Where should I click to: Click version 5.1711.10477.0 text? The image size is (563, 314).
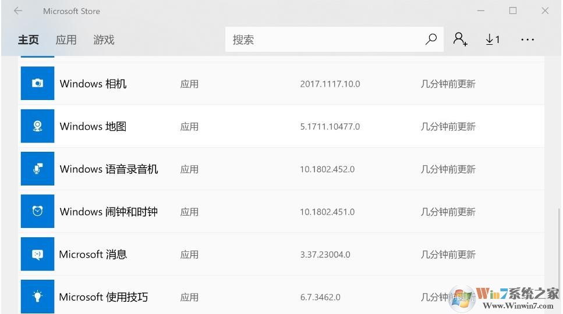coord(330,127)
